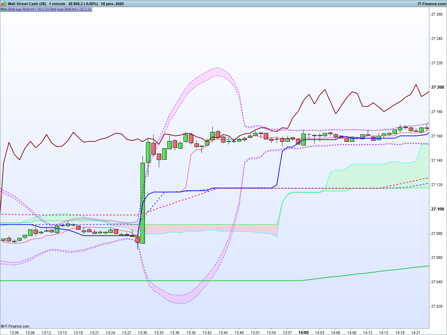Image resolution: width=447 pixels, height=335 pixels.
Task: Click the 14:12 time axis label
Action: click(368, 333)
